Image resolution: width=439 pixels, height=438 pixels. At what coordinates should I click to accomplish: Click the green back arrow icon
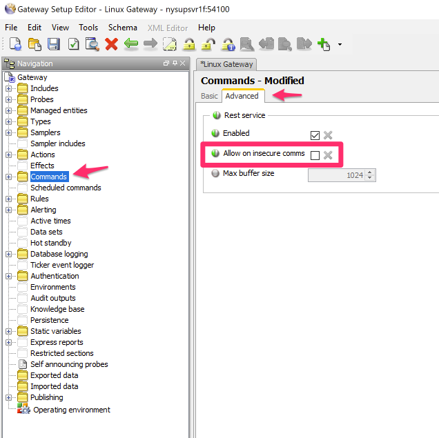click(131, 45)
